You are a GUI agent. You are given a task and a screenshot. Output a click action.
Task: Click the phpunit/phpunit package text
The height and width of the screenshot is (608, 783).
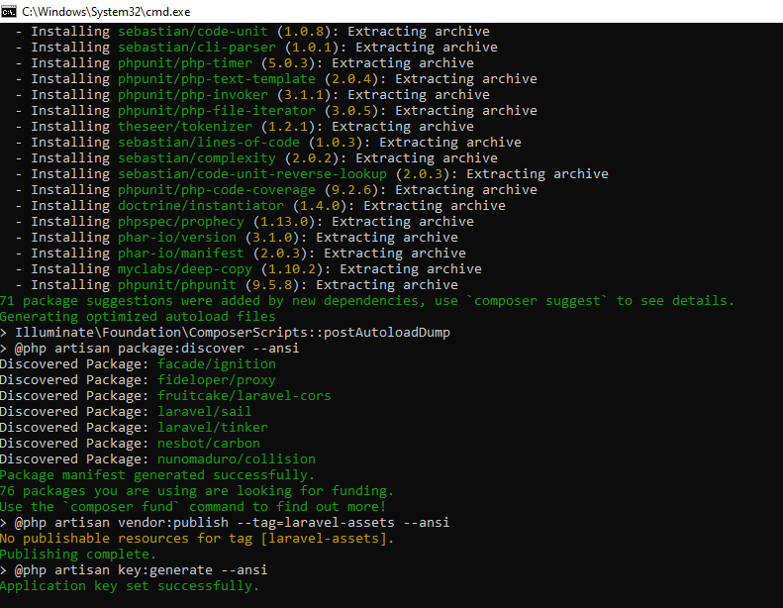(177, 285)
